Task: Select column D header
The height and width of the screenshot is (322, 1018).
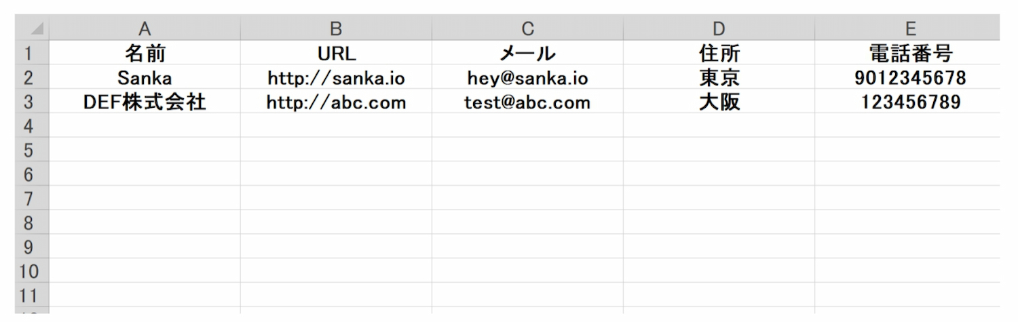Action: (719, 28)
